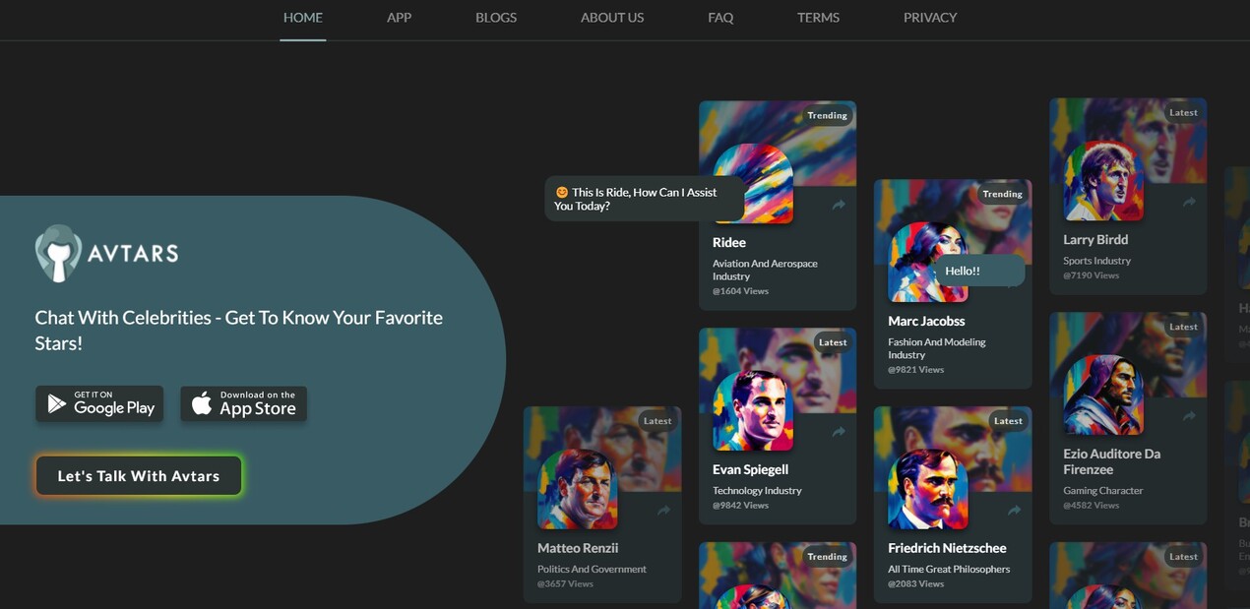Screen dimensions: 1250x609
Task: Open the ABOUT US page
Action: [611, 17]
